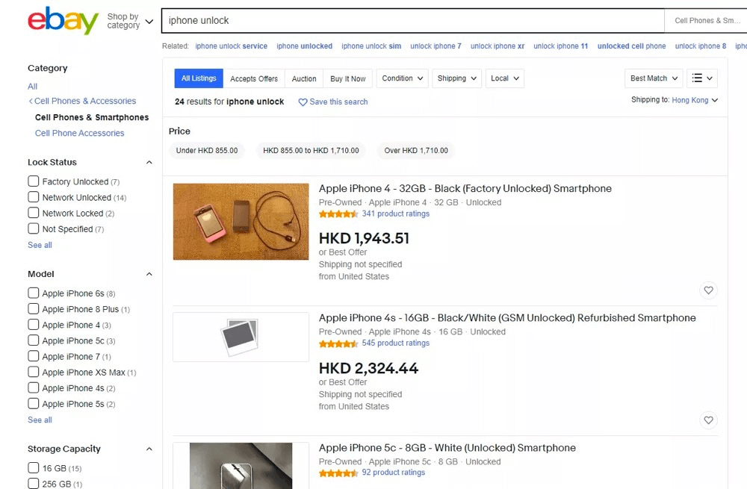Select the Auction listings tab
The width and height of the screenshot is (747, 489).
[304, 79]
